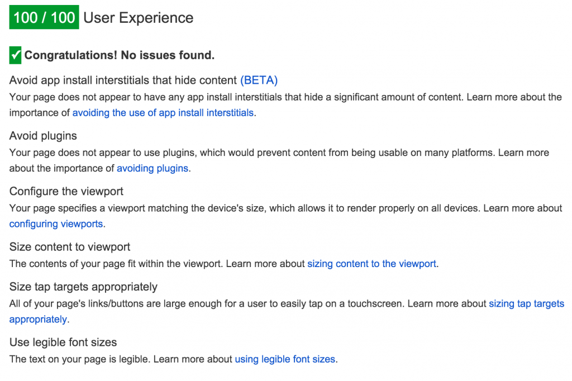Viewport: 572px width, 381px height.
Task: Click the green checkmark icon
Action: coord(16,55)
